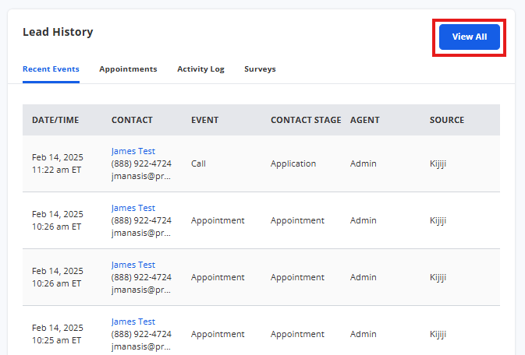The image size is (525, 355).
Task: Click the View All button
Action: [469, 37]
